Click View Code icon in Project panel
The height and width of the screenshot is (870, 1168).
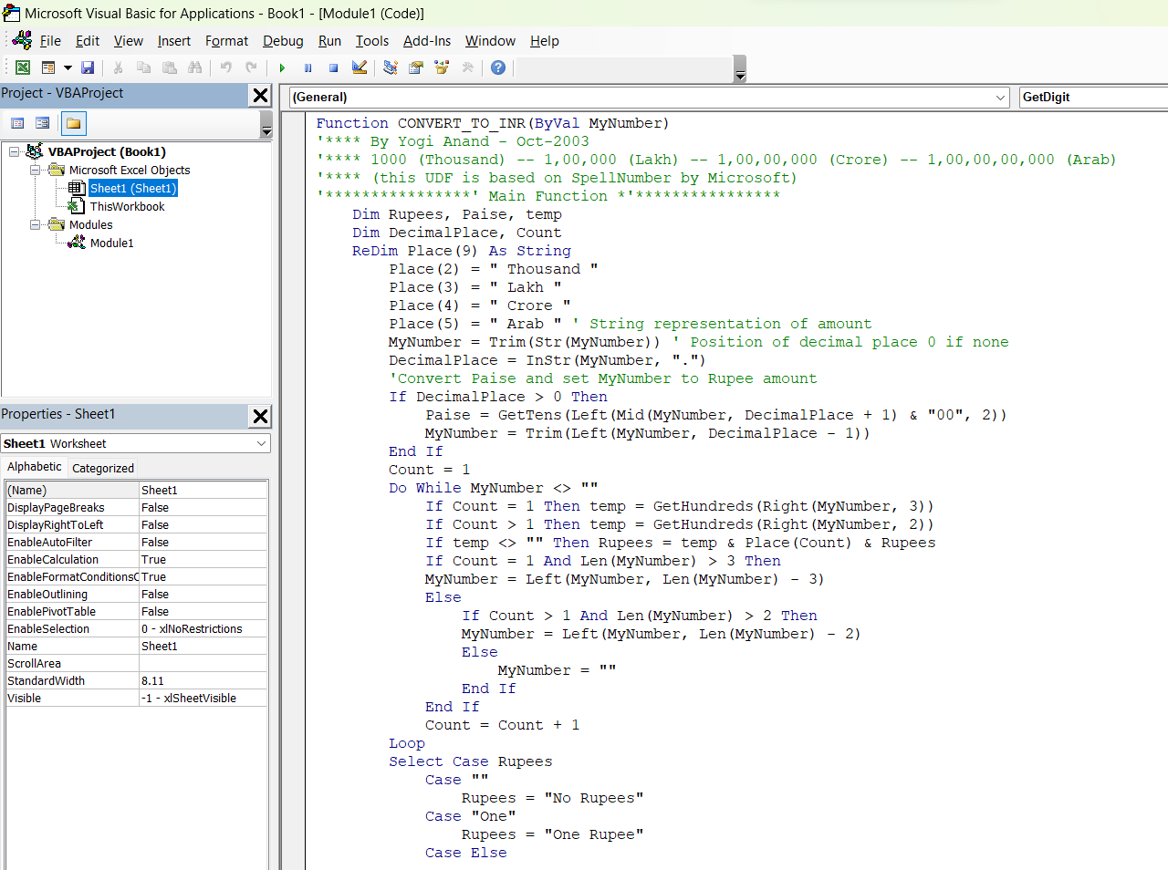click(17, 123)
